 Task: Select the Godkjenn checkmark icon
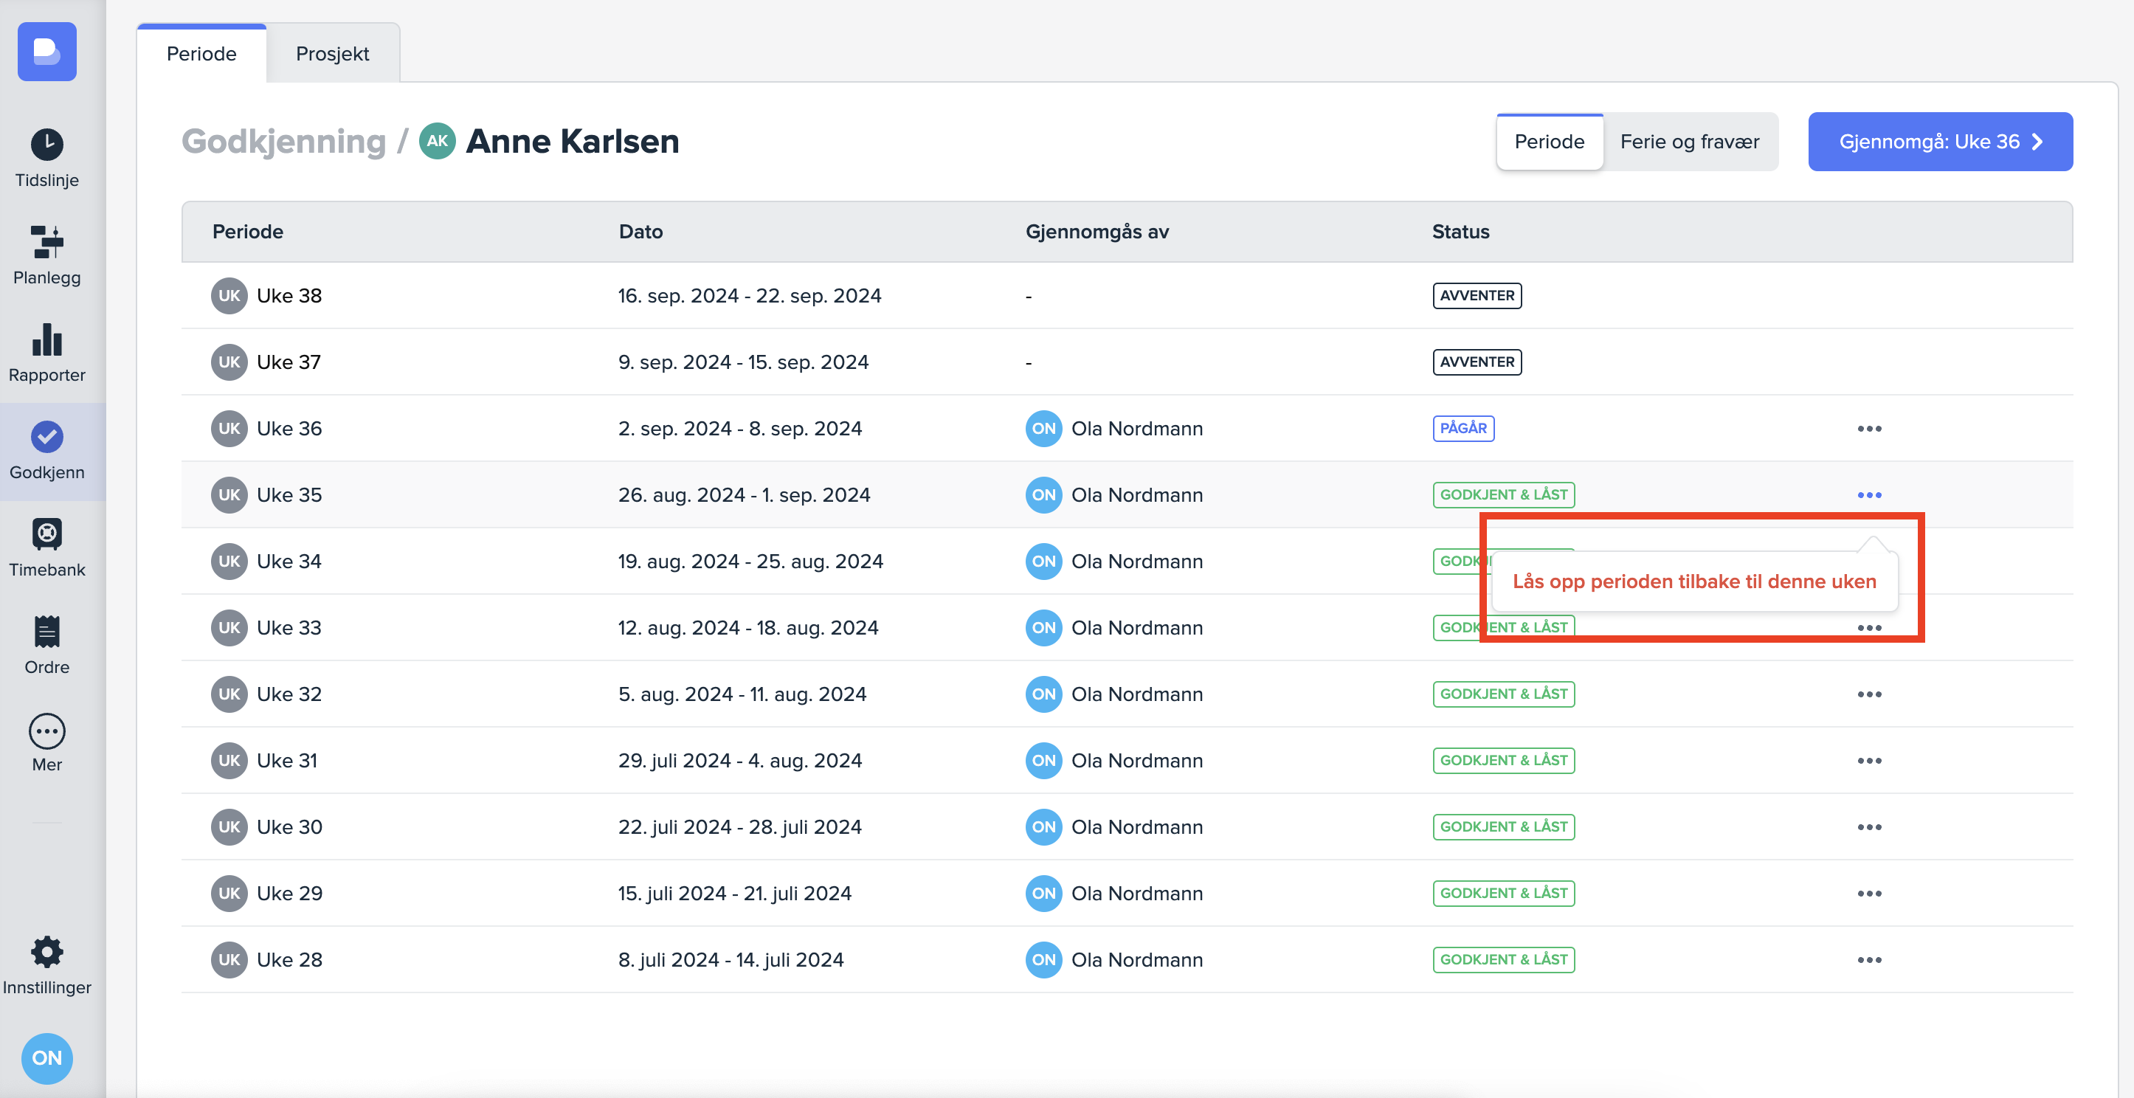(46, 437)
